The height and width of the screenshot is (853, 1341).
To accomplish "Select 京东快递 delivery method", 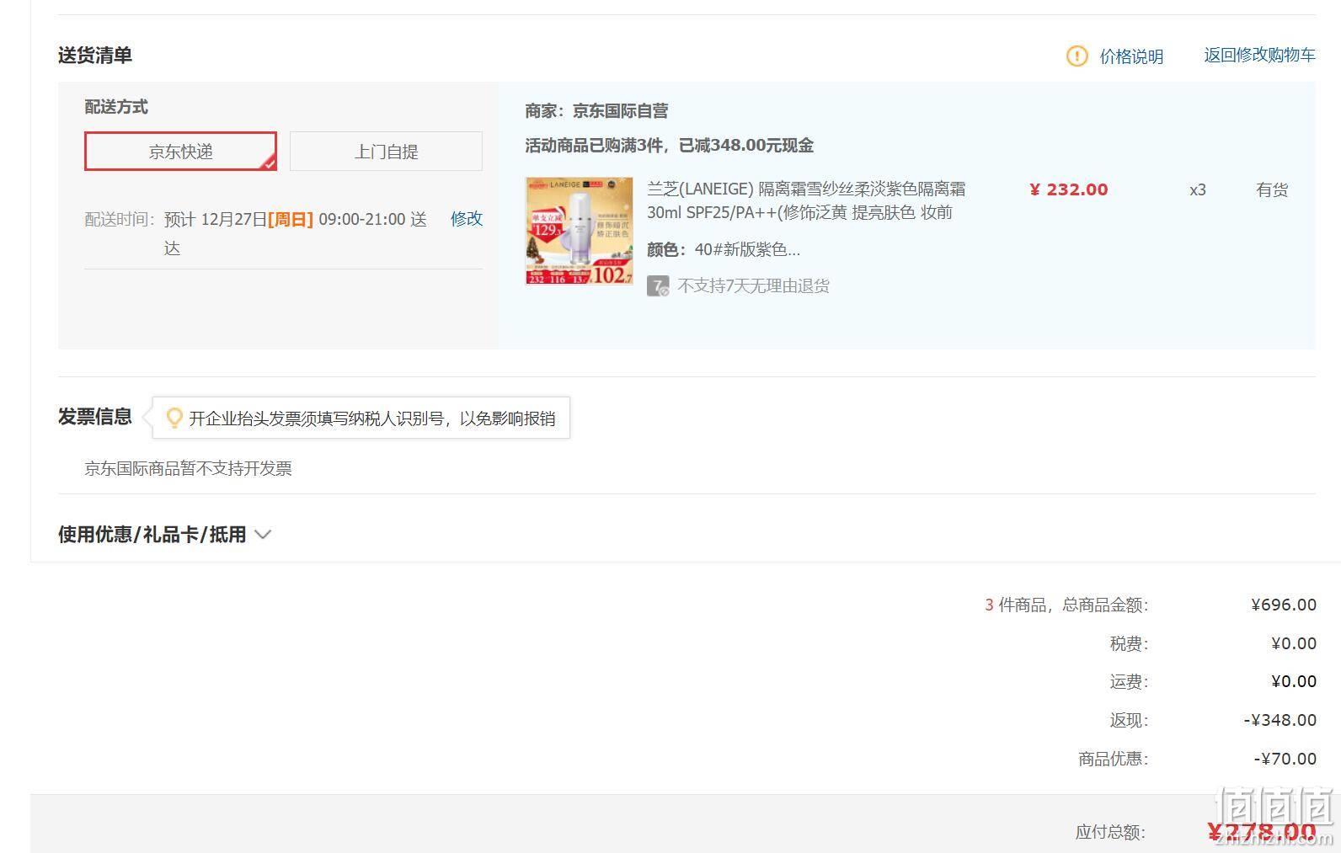I will pyautogui.click(x=180, y=152).
